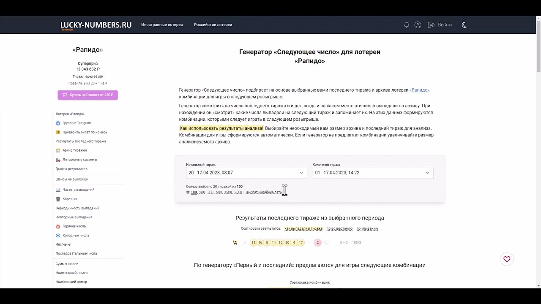Click the archive settings gear icon
Viewport: 541px width, 304px height.
click(188, 192)
